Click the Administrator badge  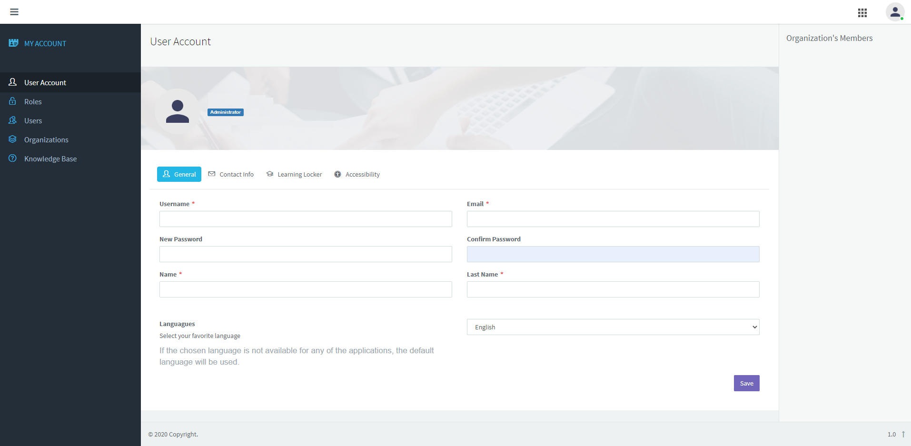226,112
